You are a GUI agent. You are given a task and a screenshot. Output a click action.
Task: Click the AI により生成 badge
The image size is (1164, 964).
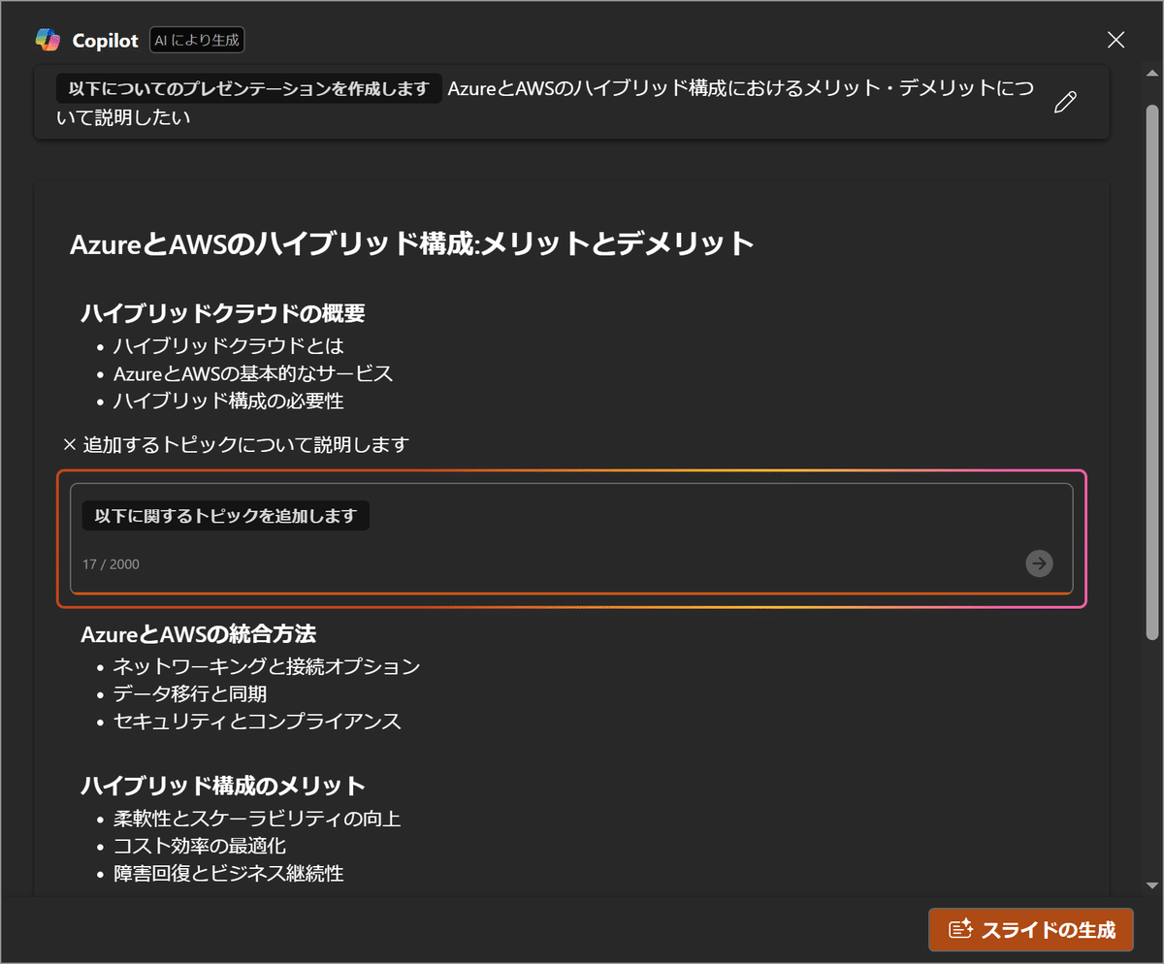(197, 40)
